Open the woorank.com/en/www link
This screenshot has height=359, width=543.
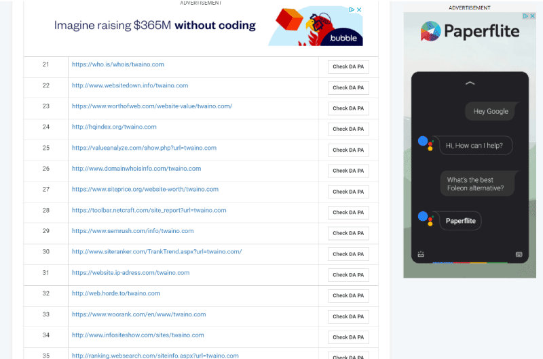point(139,314)
